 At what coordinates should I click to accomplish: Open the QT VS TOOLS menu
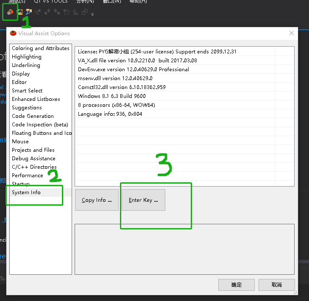pyautogui.click(x=50, y=1)
